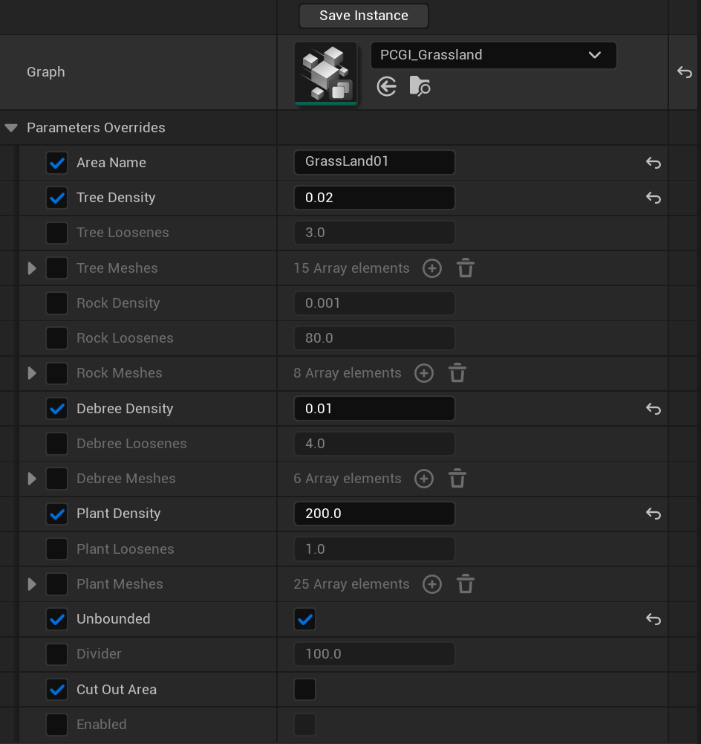Expand the Rock Meshes array

point(32,373)
